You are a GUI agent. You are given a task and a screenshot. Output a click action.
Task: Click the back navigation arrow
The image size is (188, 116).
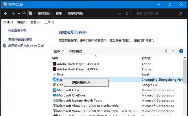(x=5, y=14)
